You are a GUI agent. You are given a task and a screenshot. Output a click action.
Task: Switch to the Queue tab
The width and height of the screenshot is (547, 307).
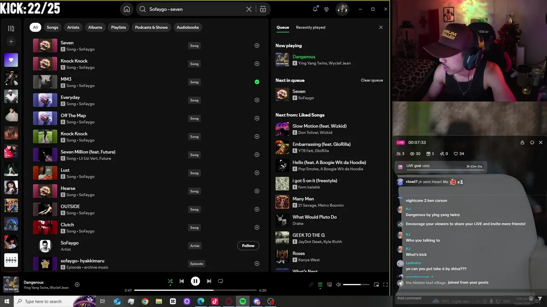click(282, 27)
